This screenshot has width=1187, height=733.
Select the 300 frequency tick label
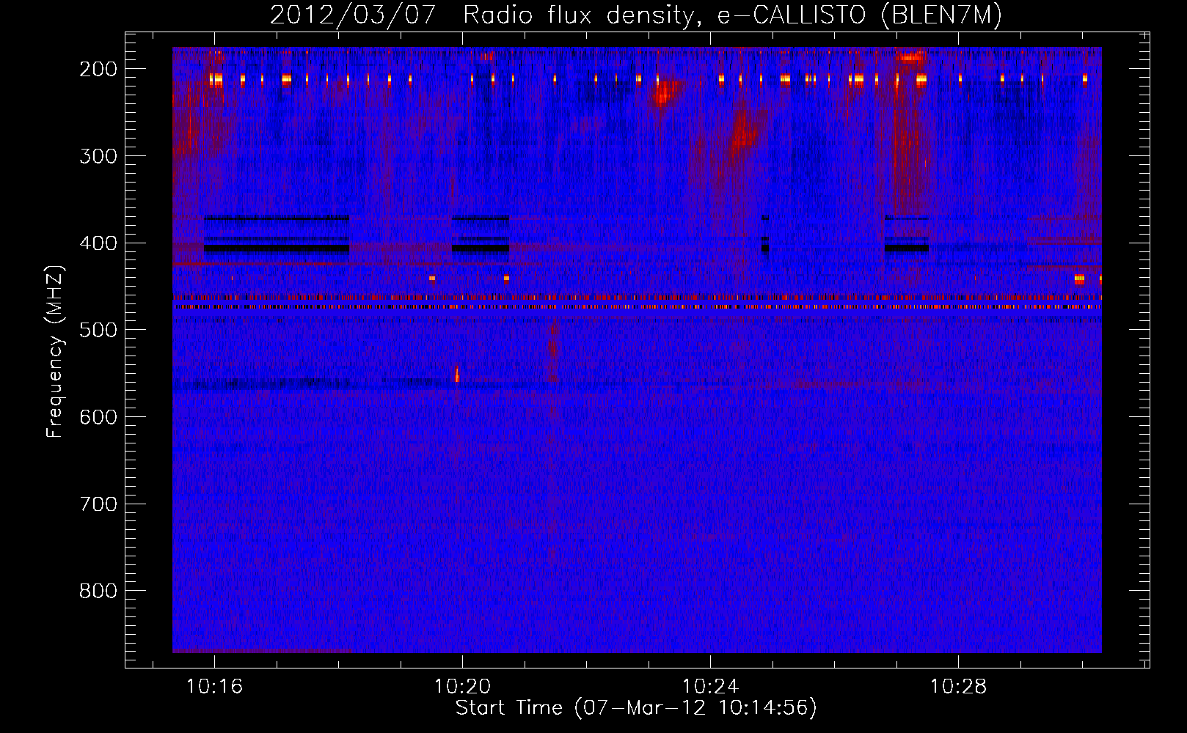(x=98, y=156)
